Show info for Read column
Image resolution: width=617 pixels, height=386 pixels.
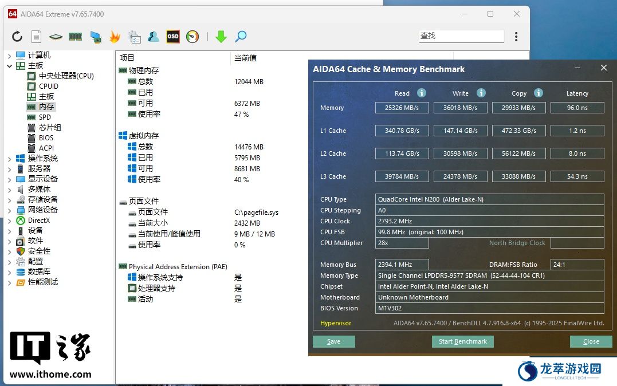tap(422, 93)
